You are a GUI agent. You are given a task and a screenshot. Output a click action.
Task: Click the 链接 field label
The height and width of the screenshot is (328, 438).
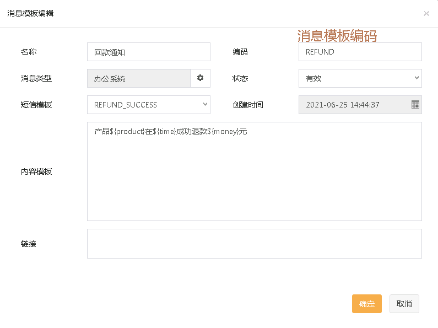pos(29,244)
